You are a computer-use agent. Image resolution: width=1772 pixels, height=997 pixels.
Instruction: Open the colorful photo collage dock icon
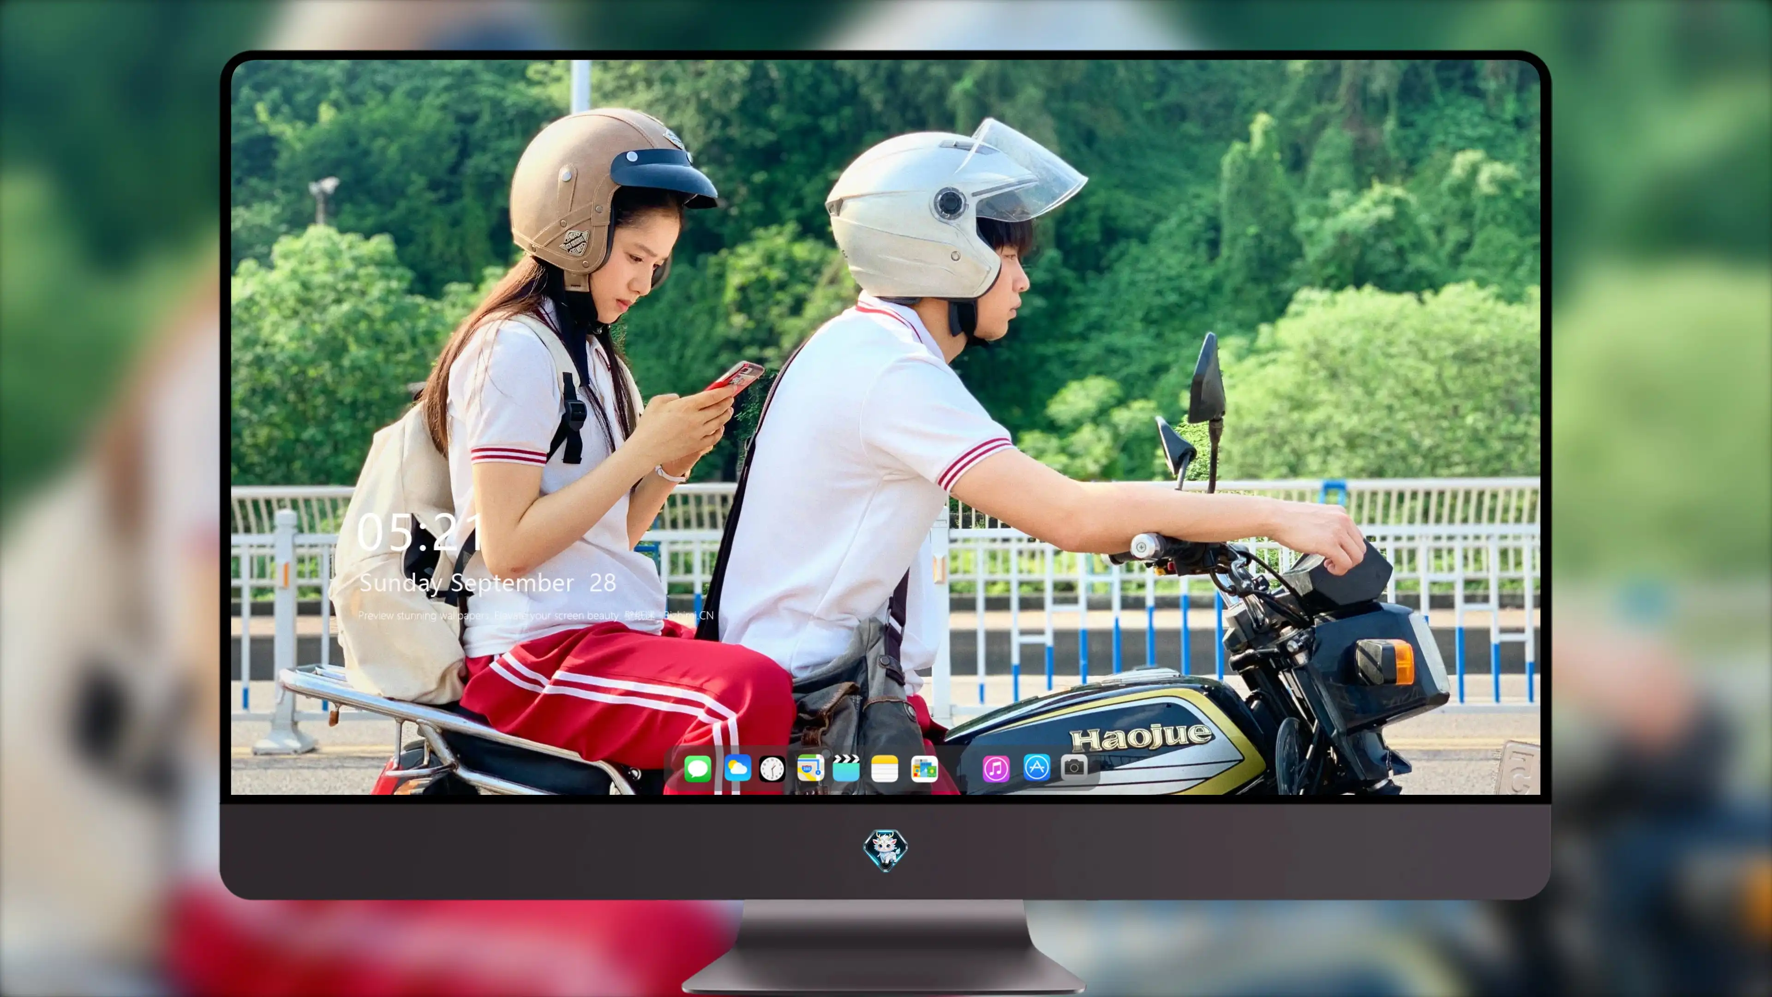point(924,769)
